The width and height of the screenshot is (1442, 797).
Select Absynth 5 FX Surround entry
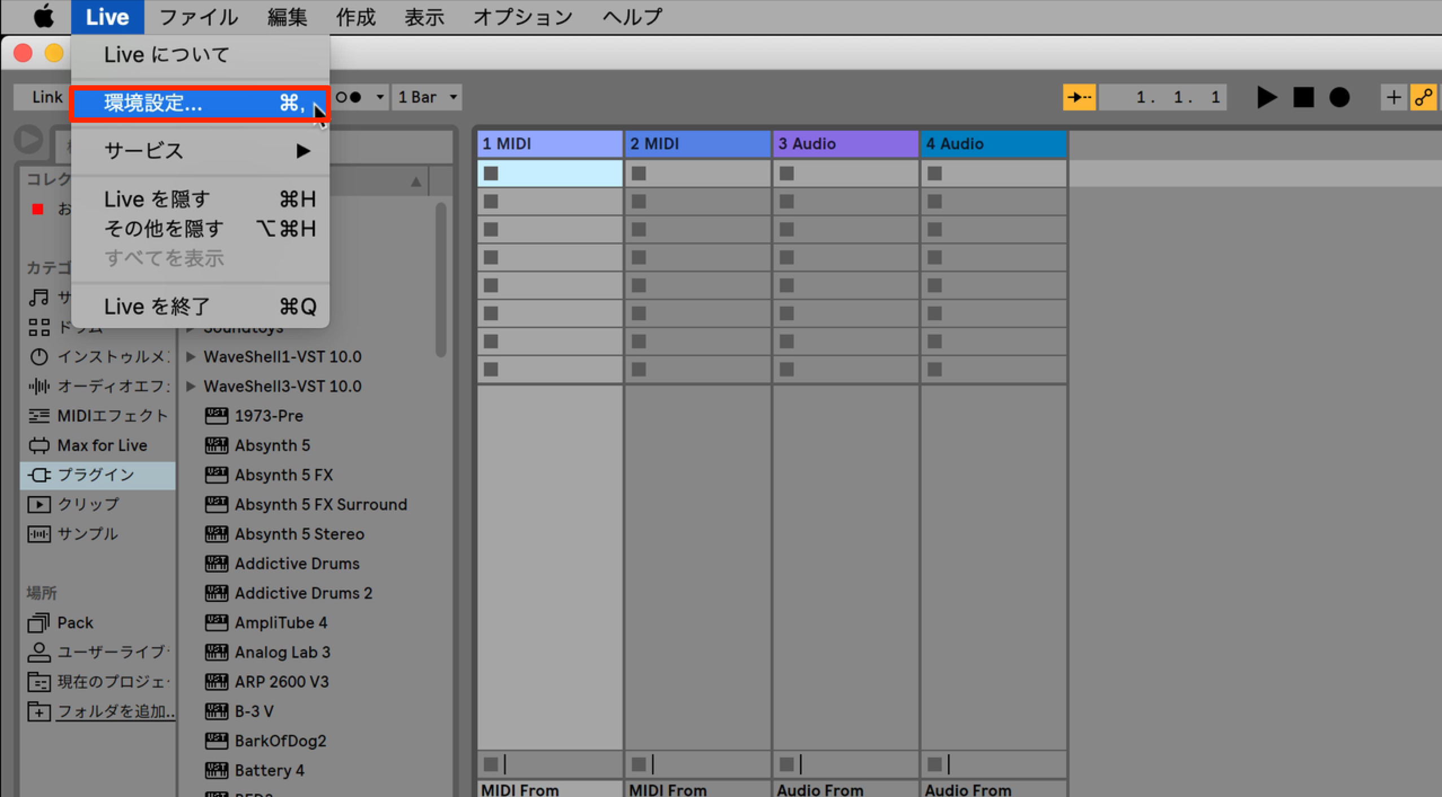pyautogui.click(x=320, y=504)
